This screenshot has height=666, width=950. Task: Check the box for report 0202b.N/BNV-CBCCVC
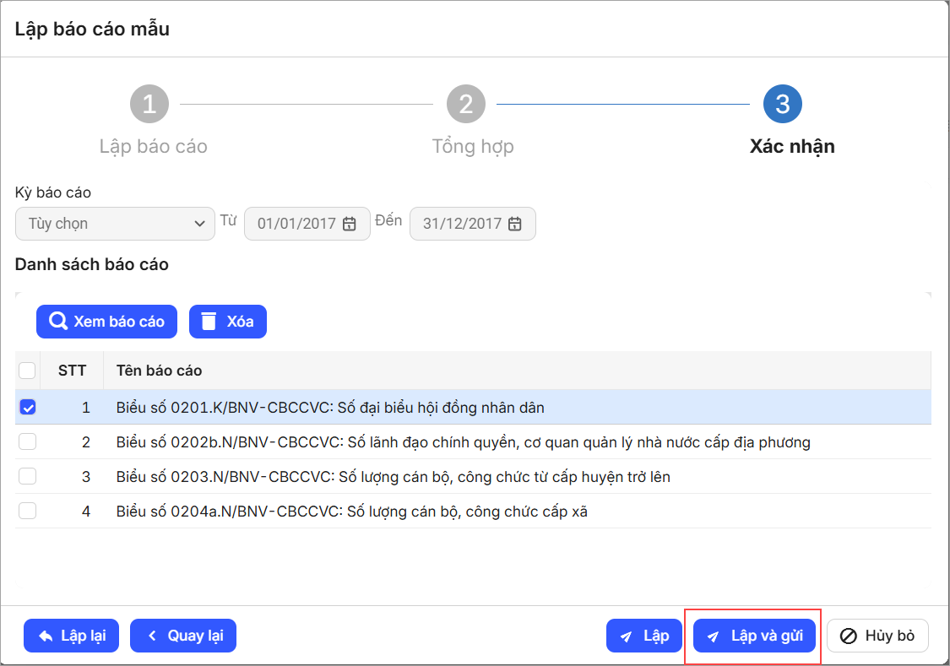pyautogui.click(x=28, y=441)
